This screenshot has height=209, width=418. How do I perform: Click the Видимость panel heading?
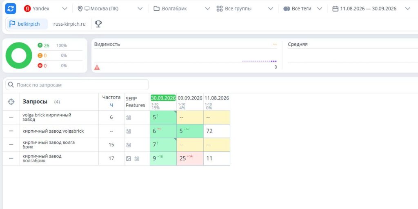[x=107, y=44]
